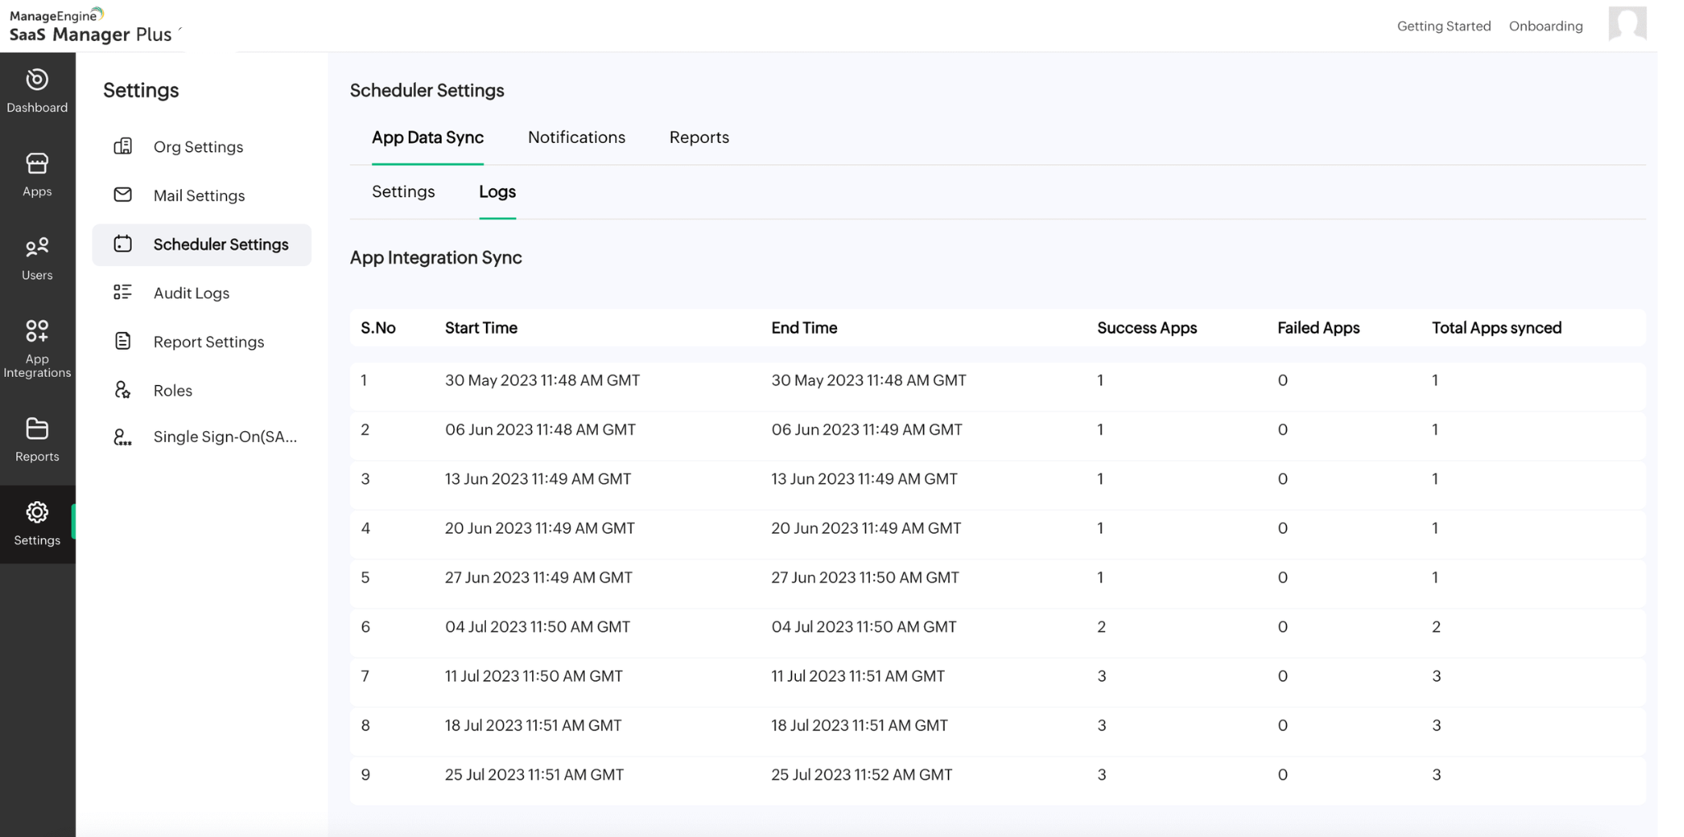Go to Apps via storefront icon

[x=37, y=164]
